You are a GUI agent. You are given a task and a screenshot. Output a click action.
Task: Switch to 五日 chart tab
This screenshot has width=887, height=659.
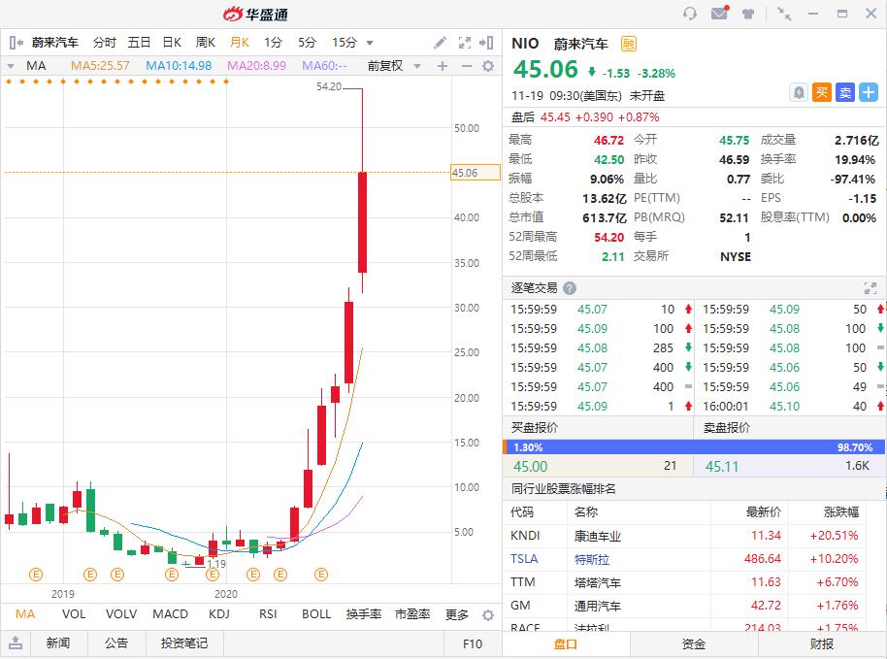click(139, 43)
